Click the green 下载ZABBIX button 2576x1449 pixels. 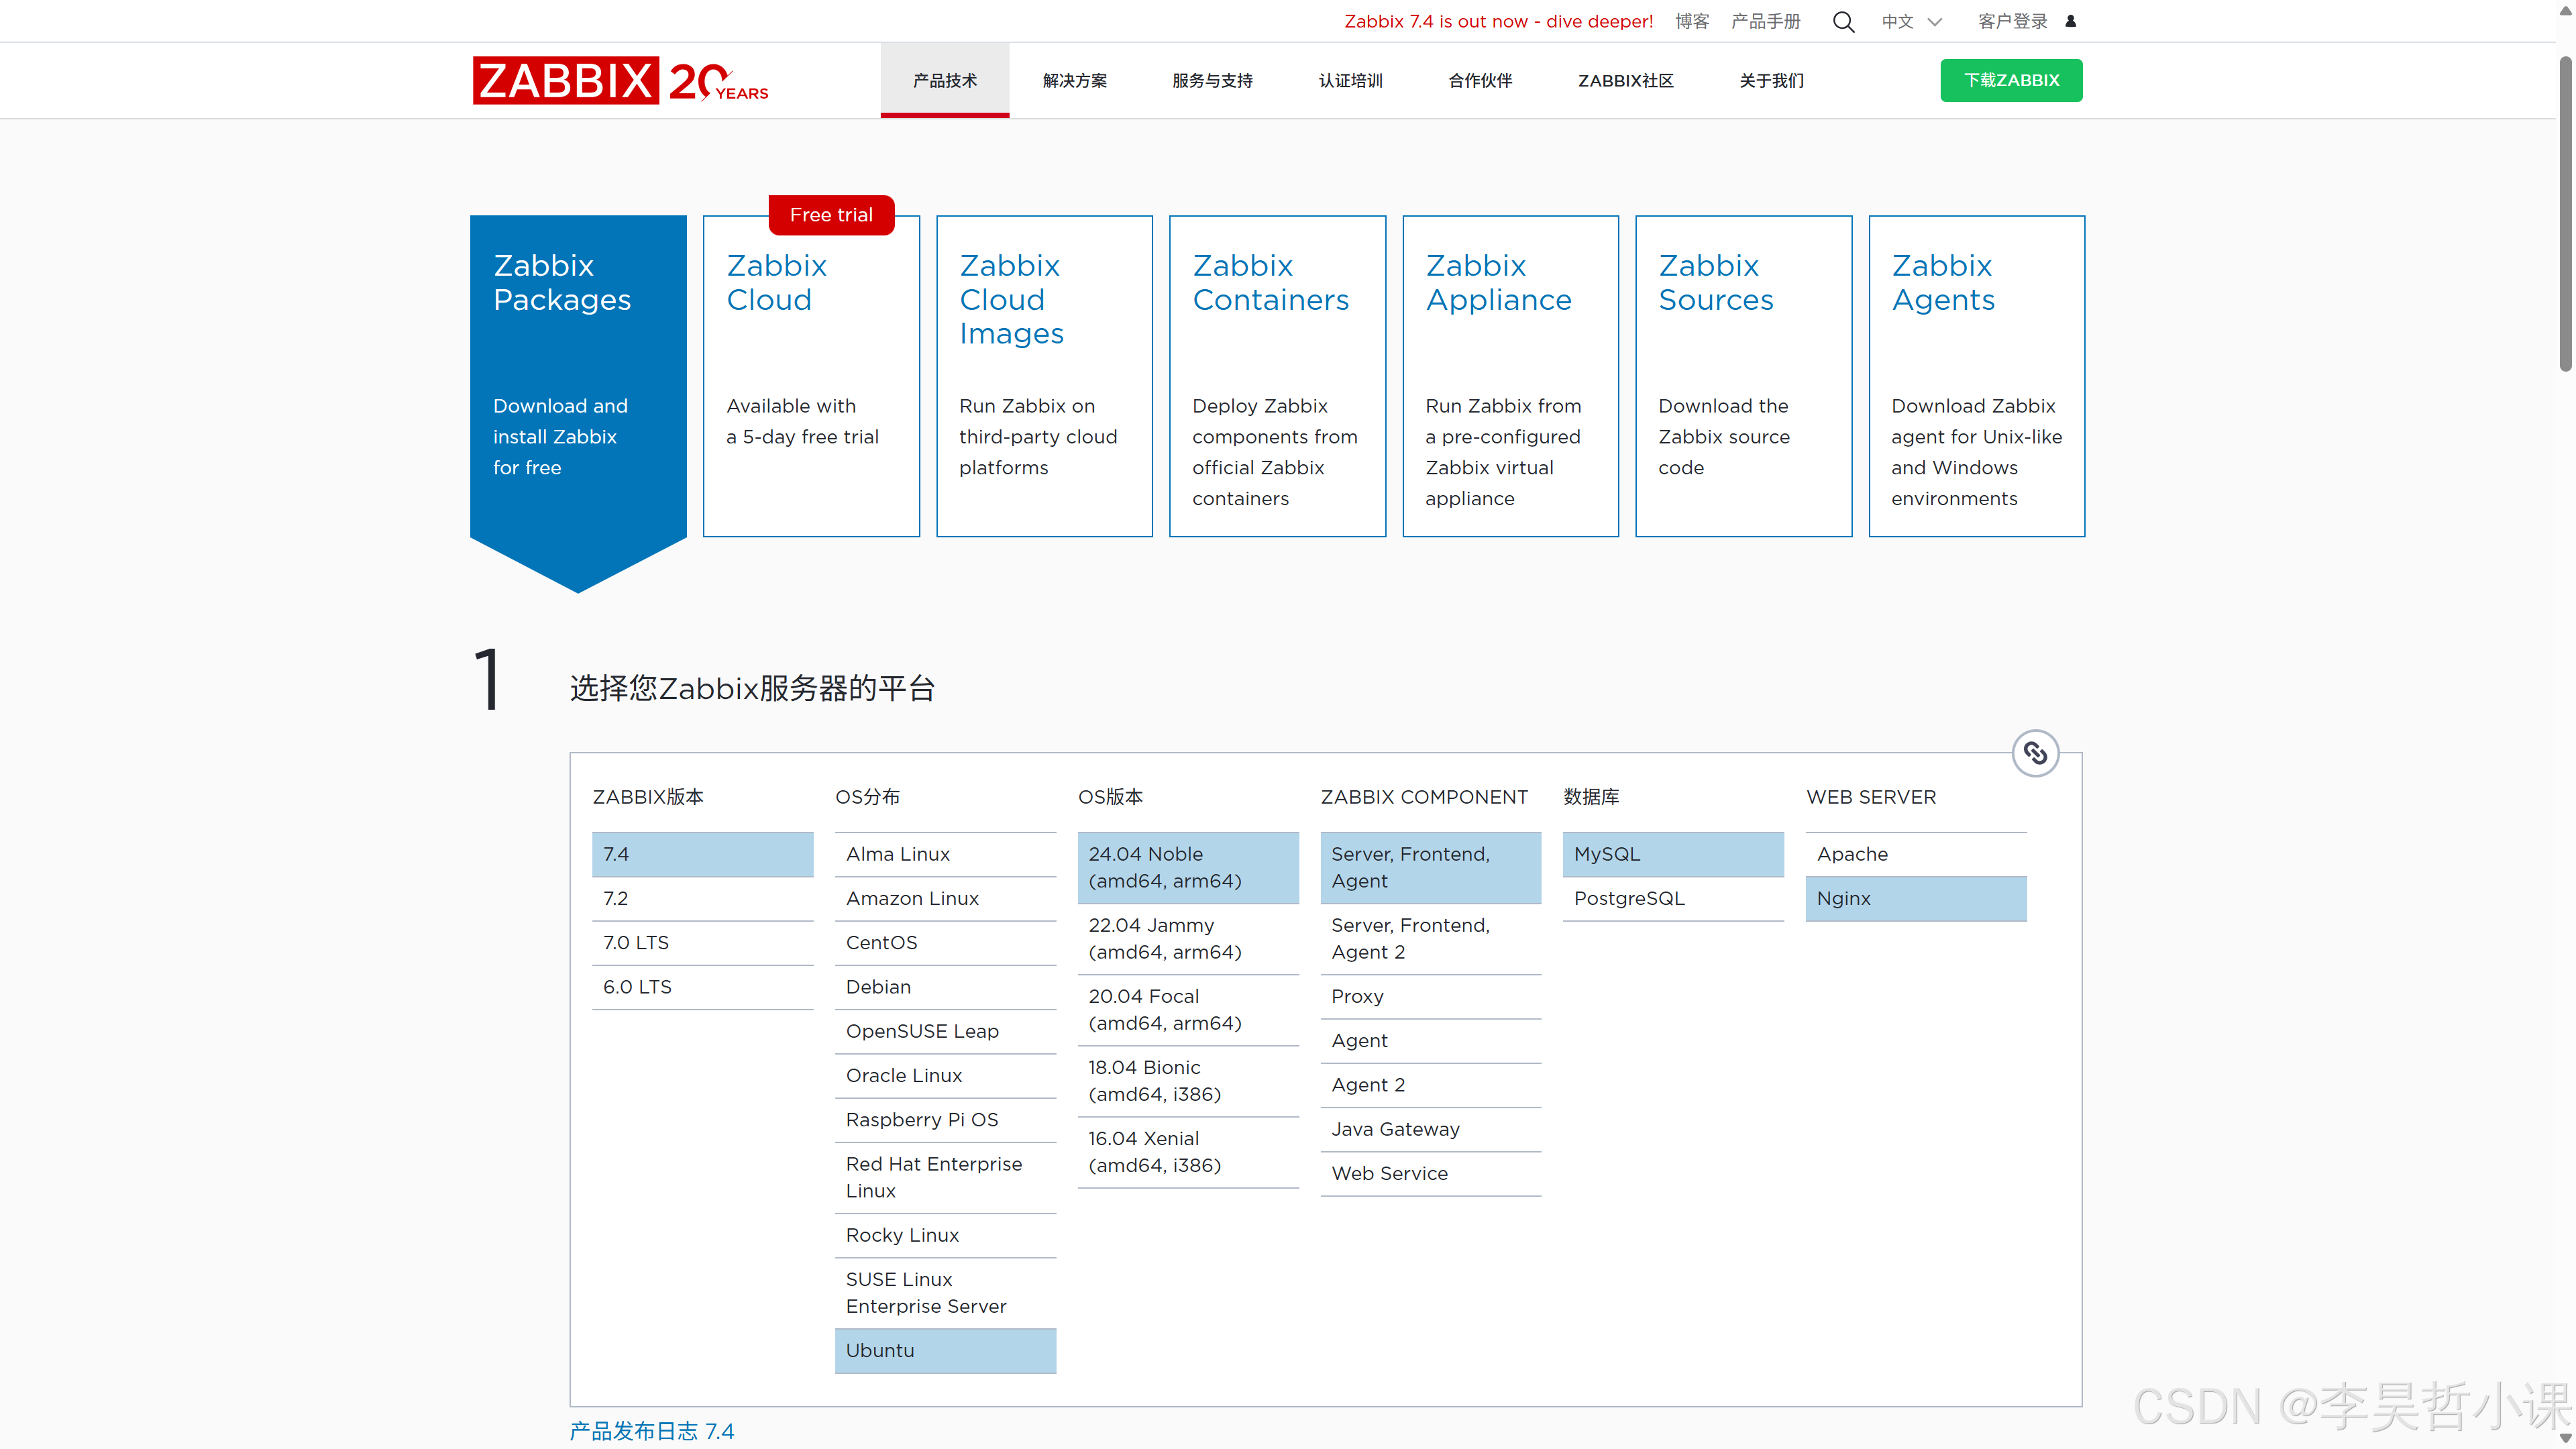point(2011,80)
